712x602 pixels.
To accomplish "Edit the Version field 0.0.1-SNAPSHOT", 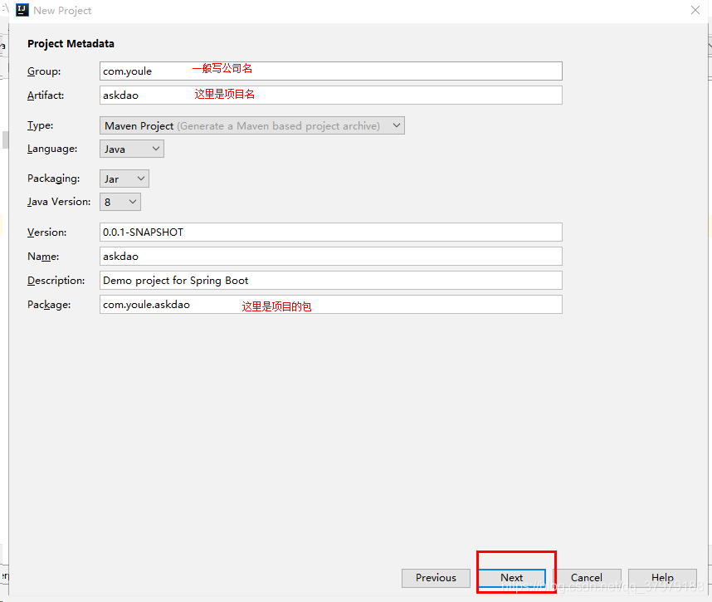I will click(330, 232).
